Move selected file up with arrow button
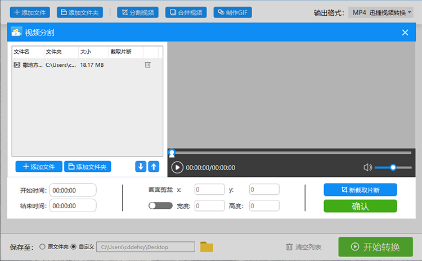This screenshot has height=261, width=422. click(154, 167)
